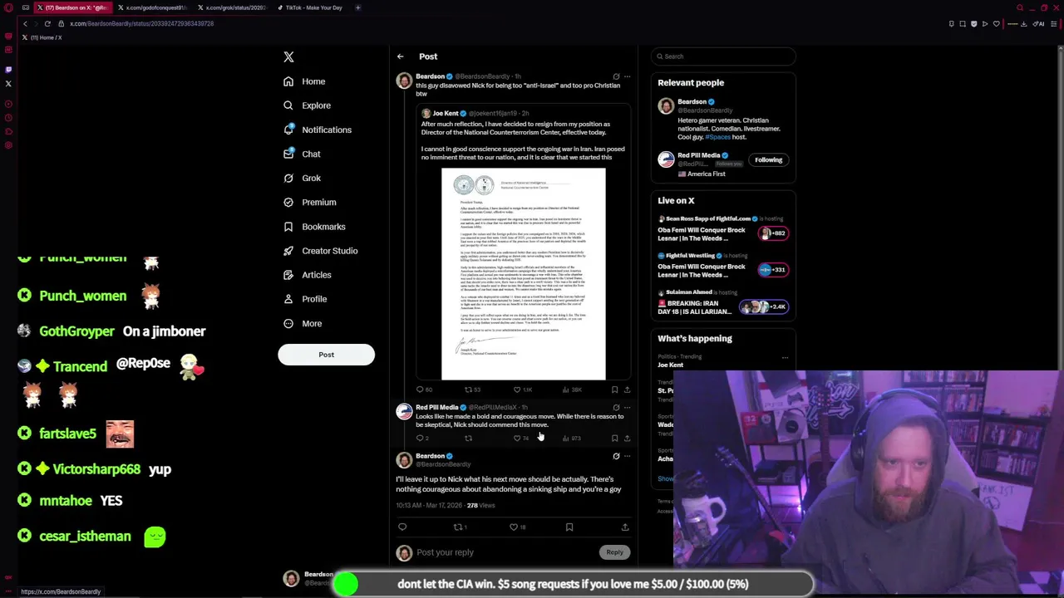Open browser downloads icon
The image size is (1064, 598).
pyautogui.click(x=1022, y=23)
